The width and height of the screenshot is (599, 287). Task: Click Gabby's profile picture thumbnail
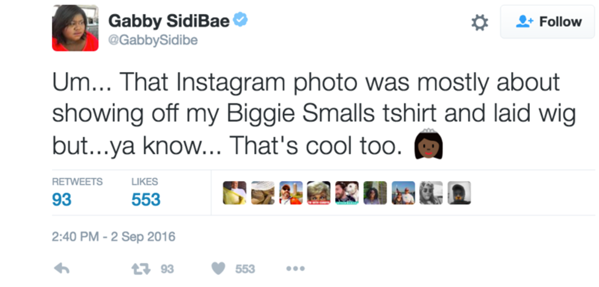pyautogui.click(x=75, y=28)
